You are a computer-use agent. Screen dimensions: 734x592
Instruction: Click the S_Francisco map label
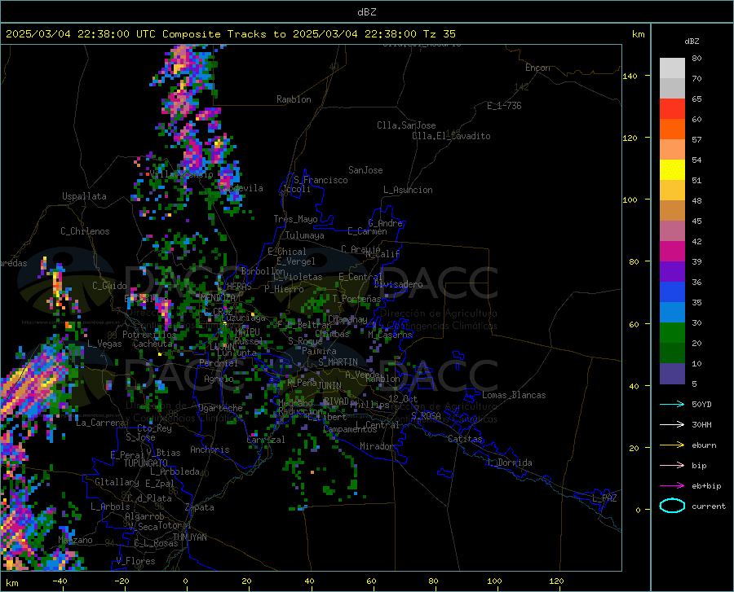coord(321,180)
